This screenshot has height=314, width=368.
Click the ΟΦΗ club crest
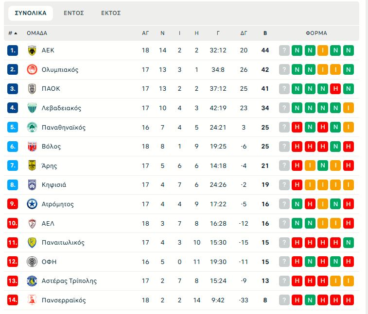(x=32, y=262)
